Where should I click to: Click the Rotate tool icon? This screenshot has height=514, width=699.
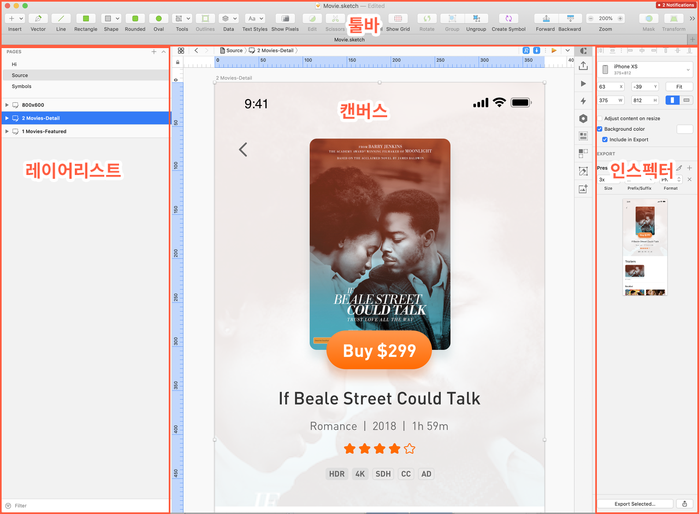(x=427, y=19)
